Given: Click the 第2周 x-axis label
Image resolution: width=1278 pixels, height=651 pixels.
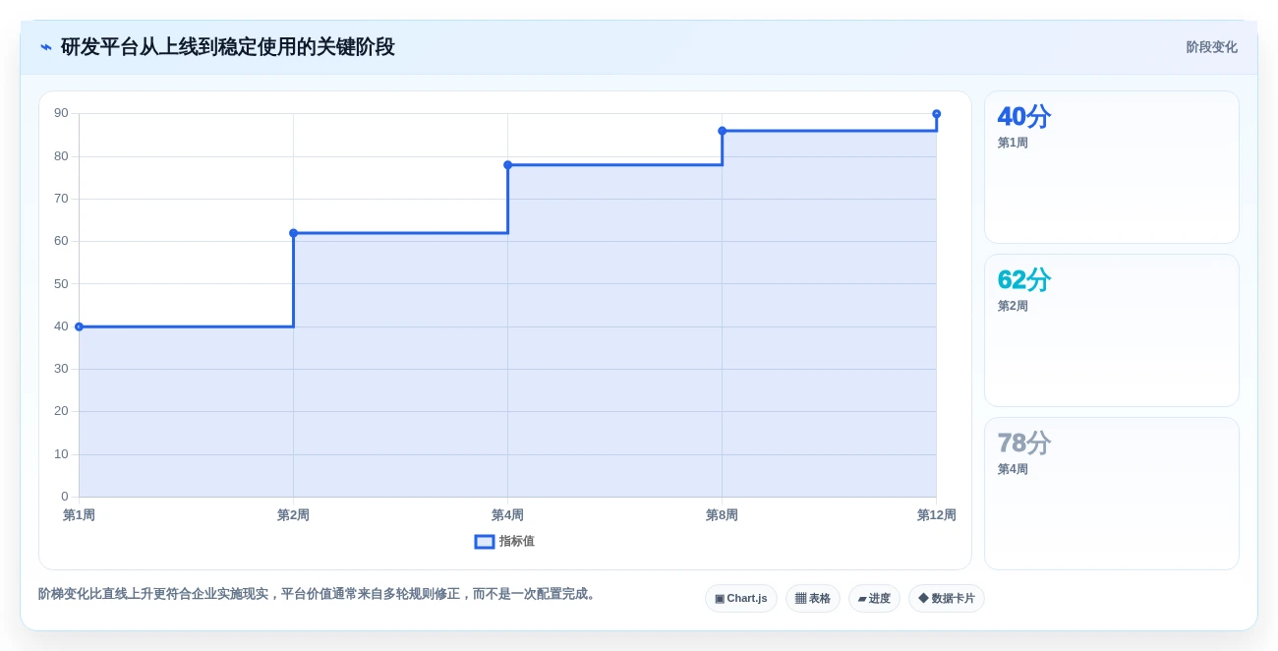Looking at the screenshot, I should pyautogui.click(x=293, y=515).
